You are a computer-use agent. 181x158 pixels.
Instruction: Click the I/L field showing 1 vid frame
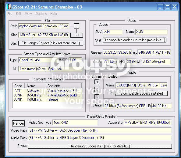pyautogui.click(x=50, y=69)
